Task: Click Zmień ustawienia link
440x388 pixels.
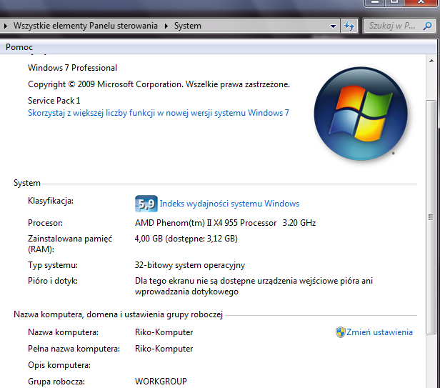Action: 379,332
